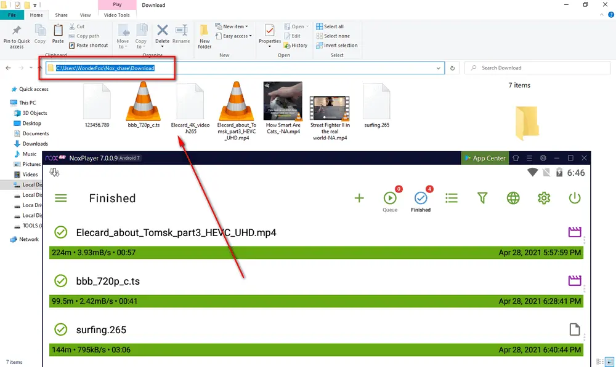
Task: Select the Play contextual tab
Action: tap(117, 5)
